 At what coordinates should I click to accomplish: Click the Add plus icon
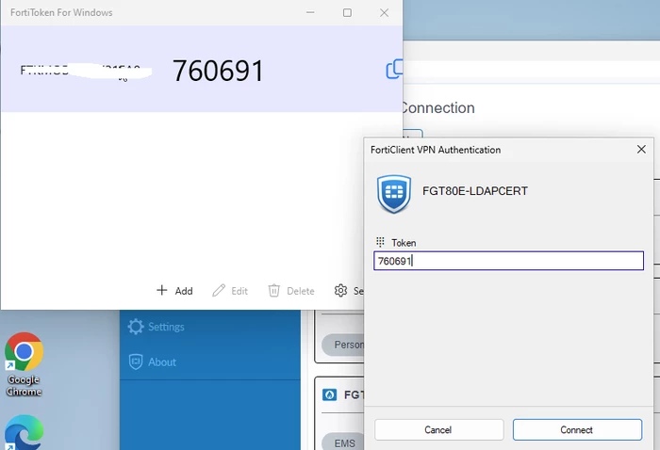pyautogui.click(x=161, y=290)
